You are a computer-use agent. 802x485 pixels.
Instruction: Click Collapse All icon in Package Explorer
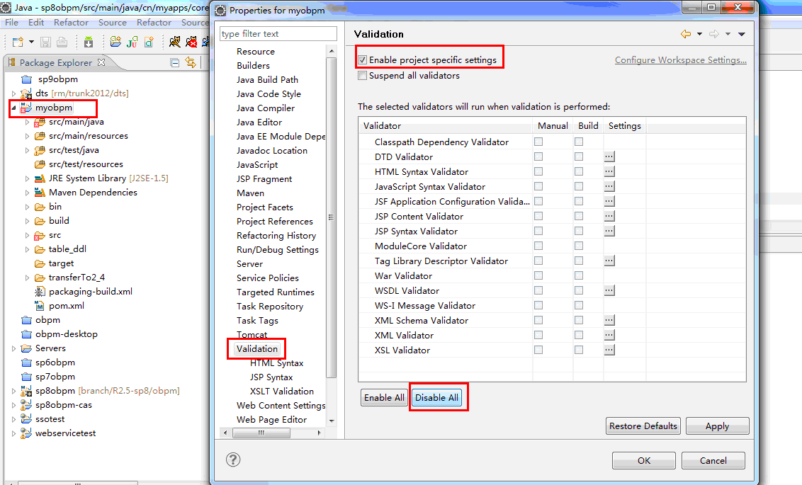(174, 63)
